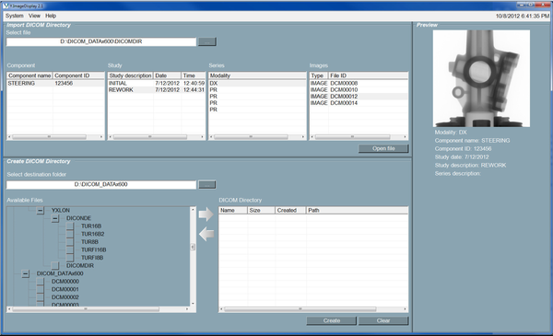Open the Help menu

[51, 16]
